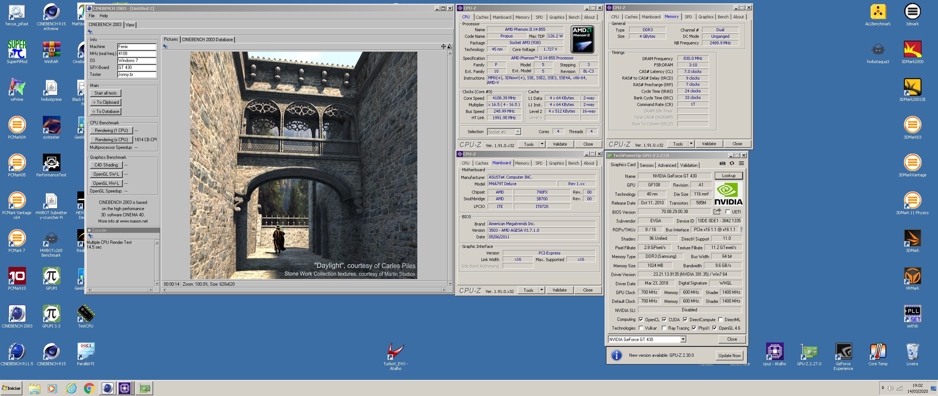Switch to CINEBENCH 2003 Database tab
The height and width of the screenshot is (396, 938).
point(207,40)
